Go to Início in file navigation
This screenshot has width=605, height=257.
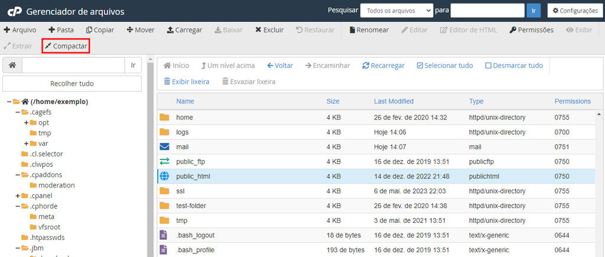click(x=176, y=66)
